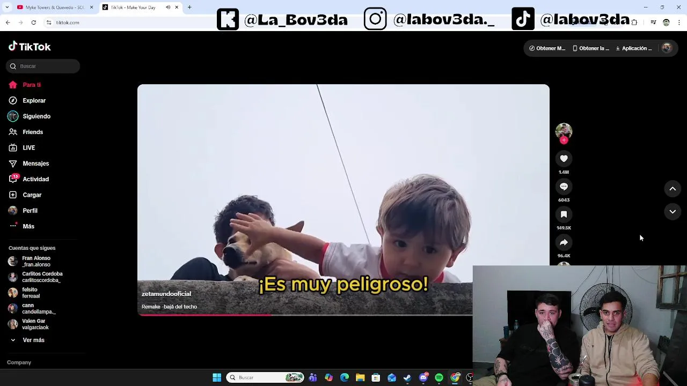The width and height of the screenshot is (687, 386).
Task: Click the Aplicación download button
Action: click(x=634, y=48)
